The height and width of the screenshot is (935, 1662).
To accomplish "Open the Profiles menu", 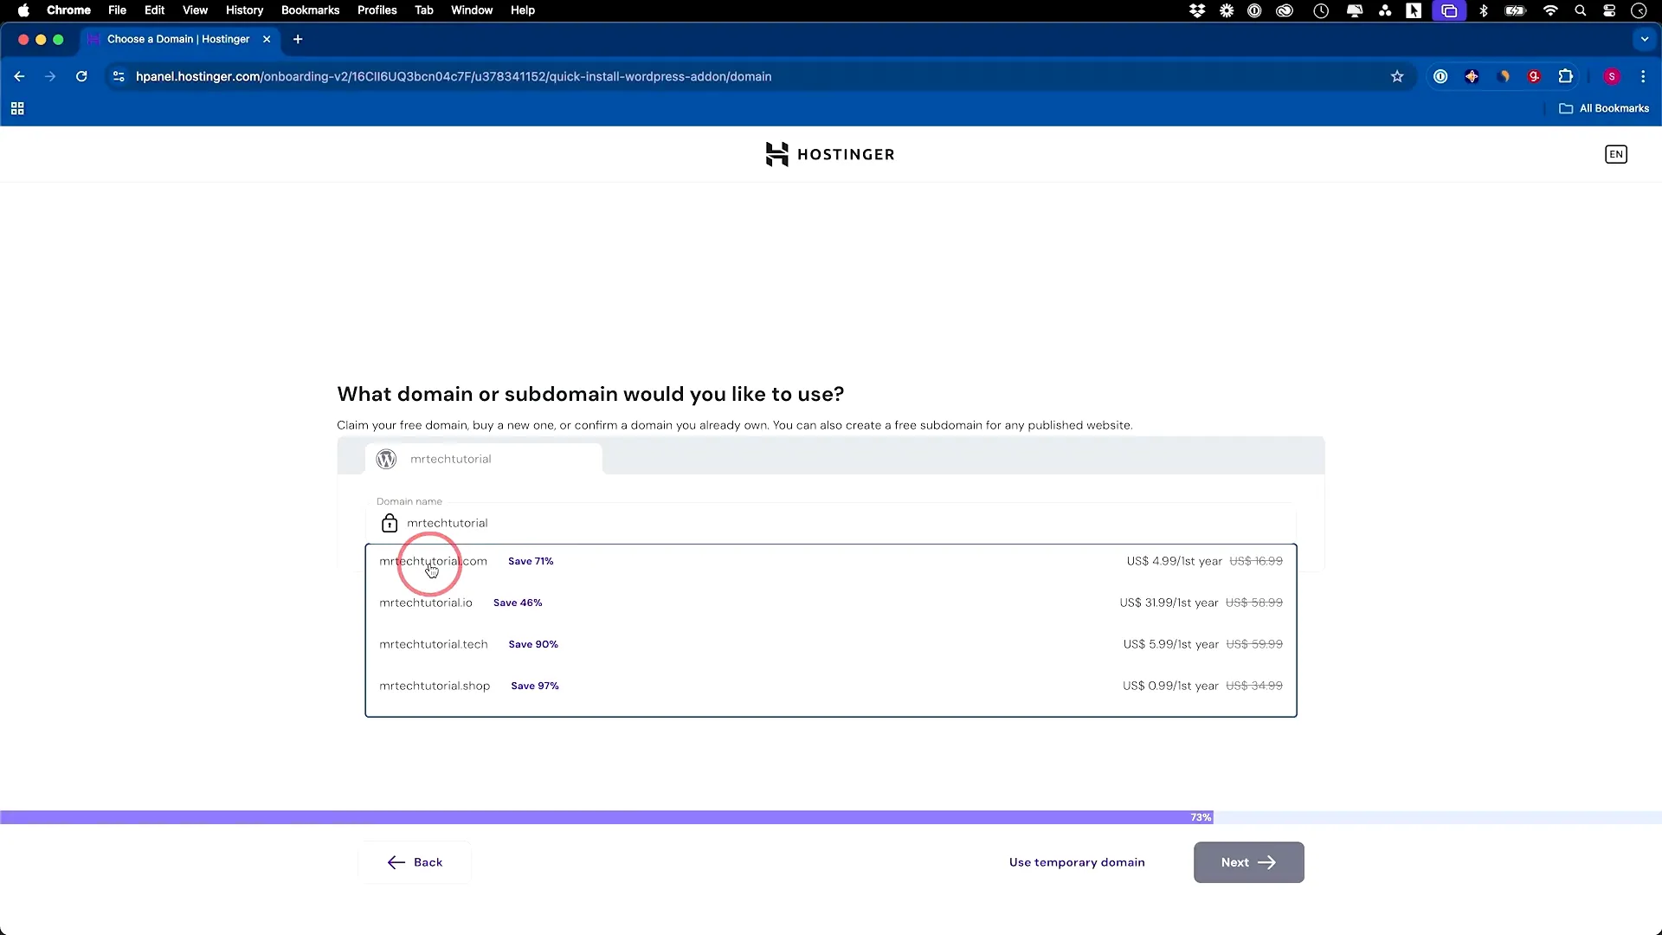I will (377, 10).
